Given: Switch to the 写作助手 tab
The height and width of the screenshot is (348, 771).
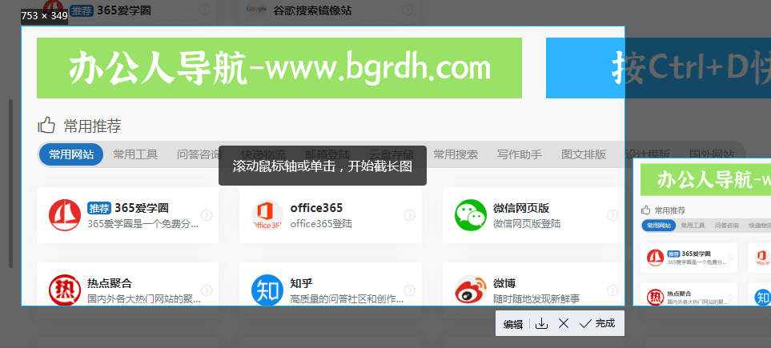Looking at the screenshot, I should (520, 154).
